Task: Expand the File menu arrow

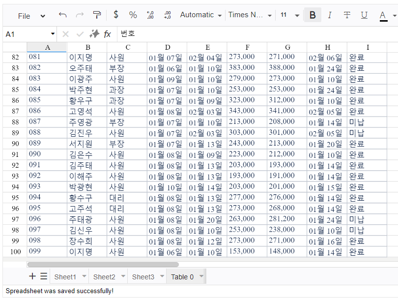Action: click(x=43, y=16)
